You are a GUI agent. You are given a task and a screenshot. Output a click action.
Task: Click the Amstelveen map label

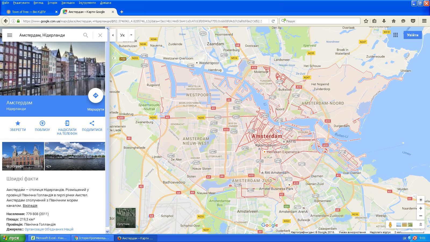(x=248, y=211)
